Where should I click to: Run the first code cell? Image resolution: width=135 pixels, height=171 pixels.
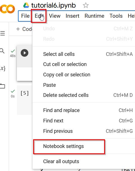pos(24,53)
